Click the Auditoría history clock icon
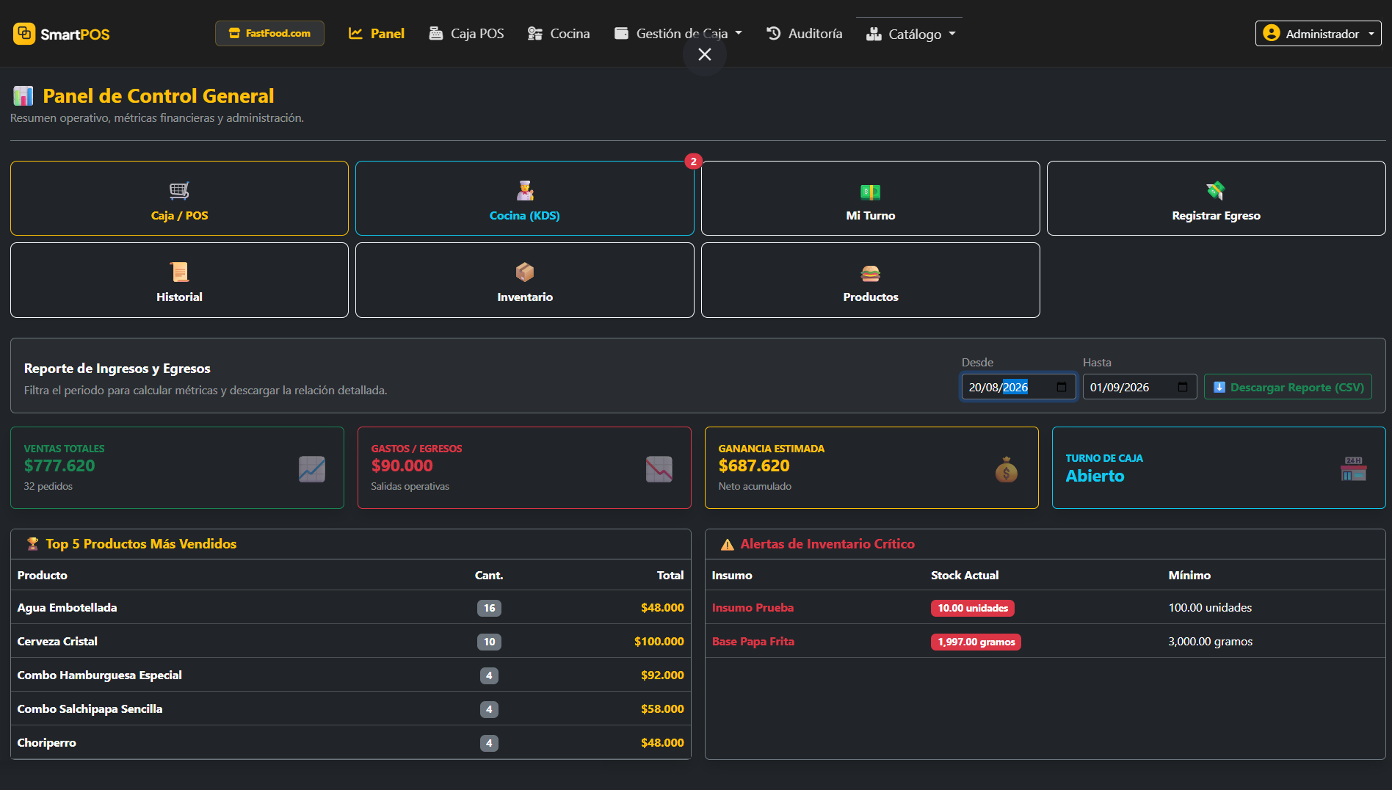The height and width of the screenshot is (790, 1392). pyautogui.click(x=774, y=33)
